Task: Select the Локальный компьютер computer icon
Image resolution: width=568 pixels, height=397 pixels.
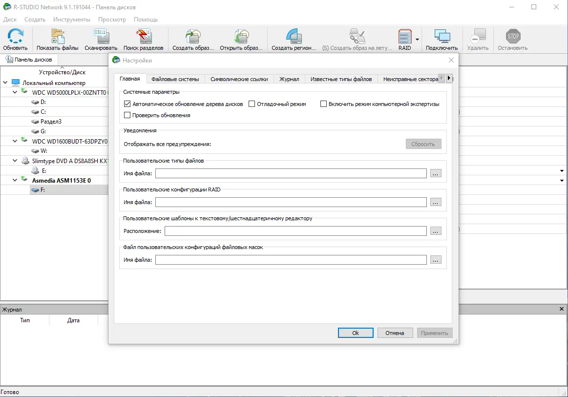Action: 16,83
